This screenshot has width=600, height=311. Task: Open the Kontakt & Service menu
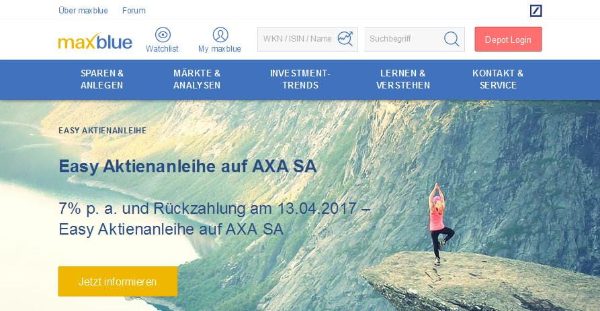click(498, 79)
